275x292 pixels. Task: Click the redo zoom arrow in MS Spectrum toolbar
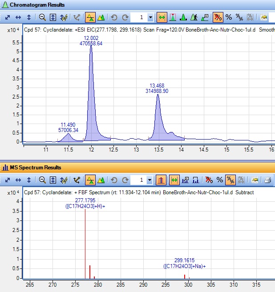(x=125, y=180)
